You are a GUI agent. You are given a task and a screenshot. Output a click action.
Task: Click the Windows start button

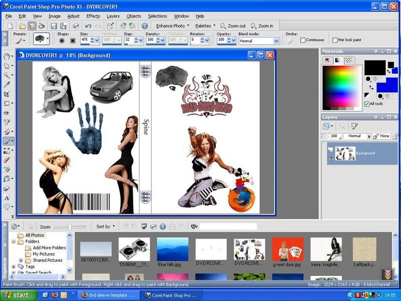[19, 295]
